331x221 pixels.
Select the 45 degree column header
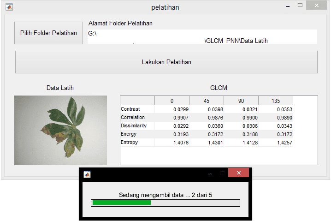tap(206, 101)
